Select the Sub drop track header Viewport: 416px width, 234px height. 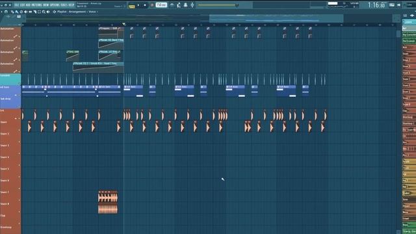click(10, 103)
